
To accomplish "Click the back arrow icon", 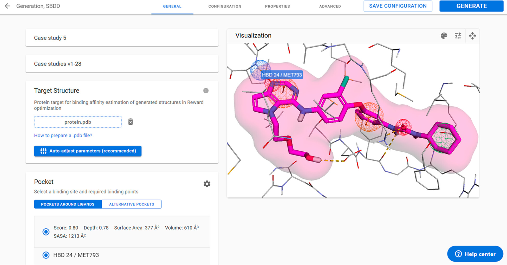I will tap(8, 6).
